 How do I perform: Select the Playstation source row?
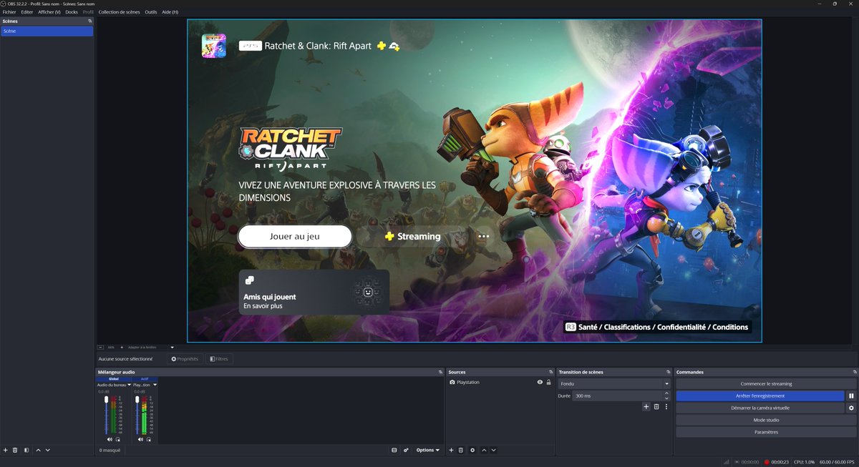tap(500, 383)
